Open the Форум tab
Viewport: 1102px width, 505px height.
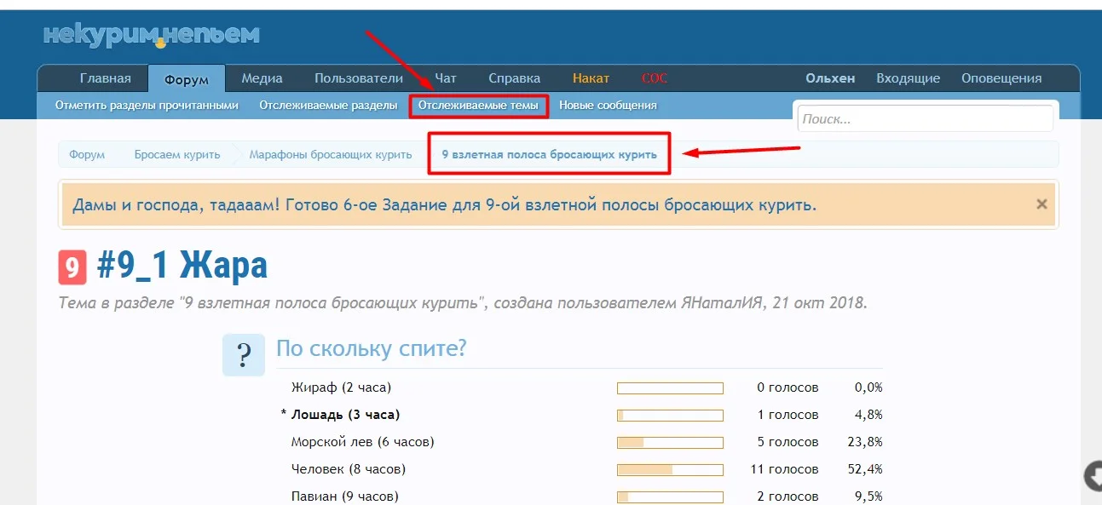(x=187, y=77)
